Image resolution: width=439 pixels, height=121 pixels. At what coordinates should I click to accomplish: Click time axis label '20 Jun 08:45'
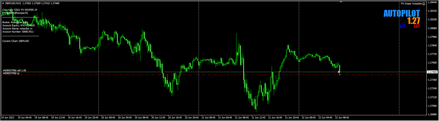[x=142, y=118]
